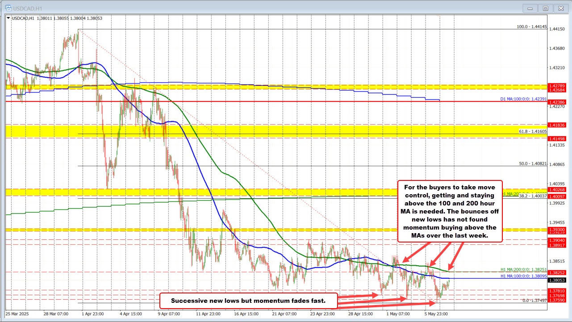The width and height of the screenshot is (572, 322).
Task: Click the red 1.37698 price tag
Action: click(x=557, y=296)
